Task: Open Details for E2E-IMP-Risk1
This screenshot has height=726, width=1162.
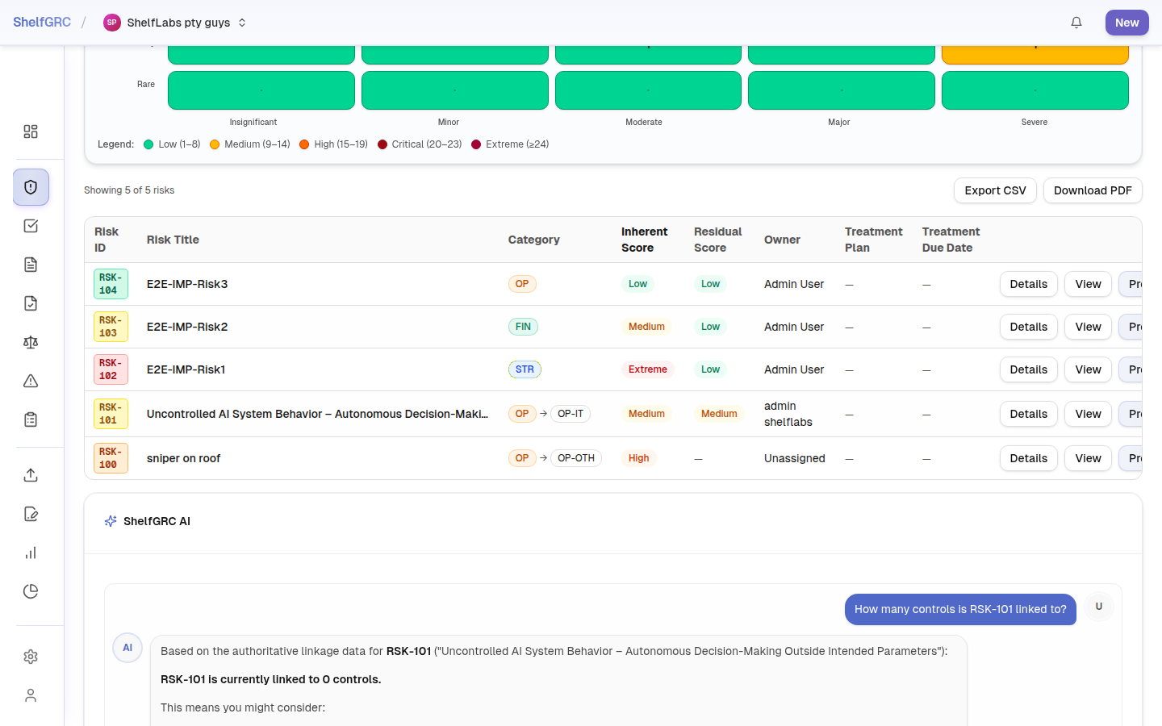Action: pos(1029,369)
